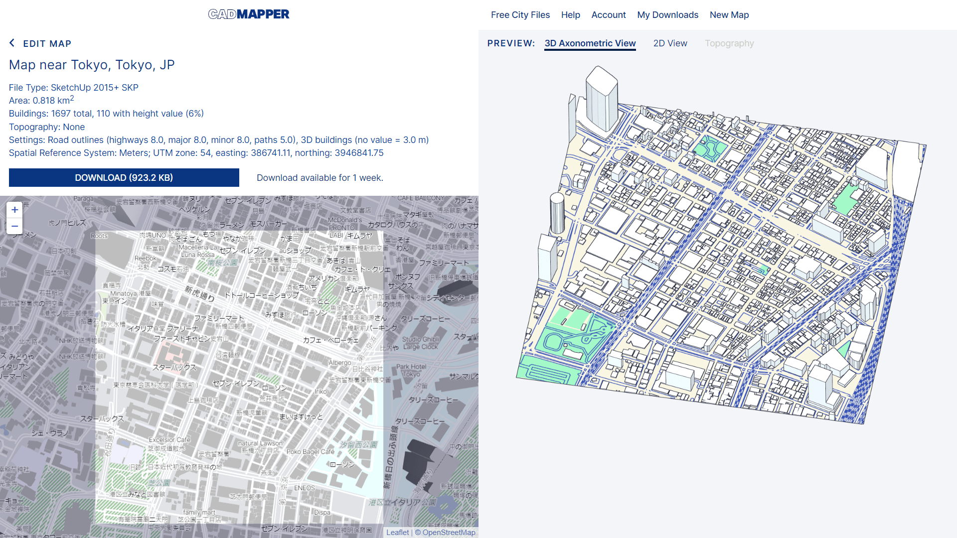Click the 'Minatoya' map label
The height and width of the screenshot is (538, 957).
(x=123, y=293)
